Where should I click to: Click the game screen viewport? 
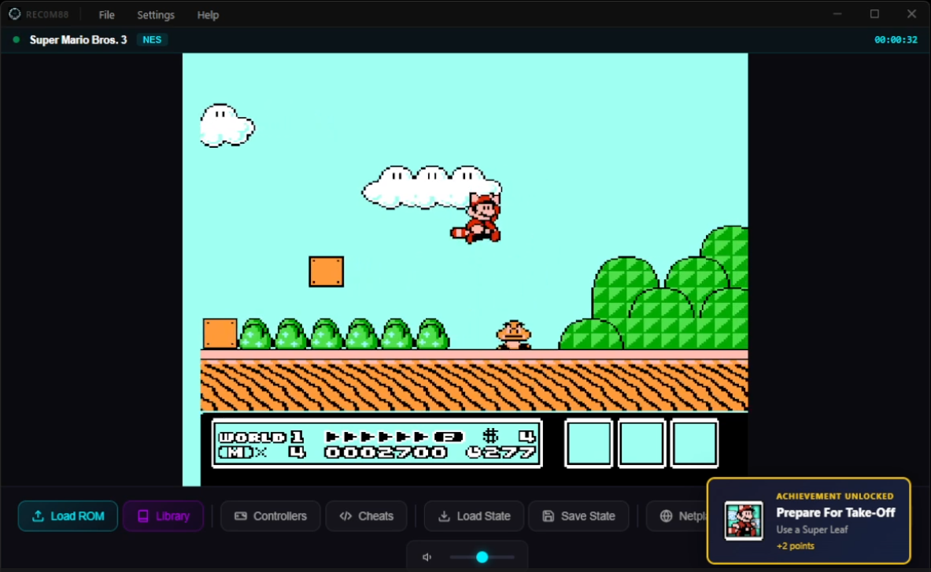click(465, 269)
